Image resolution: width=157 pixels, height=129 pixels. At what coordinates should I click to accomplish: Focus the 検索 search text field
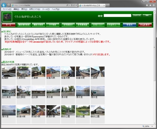point(117,15)
